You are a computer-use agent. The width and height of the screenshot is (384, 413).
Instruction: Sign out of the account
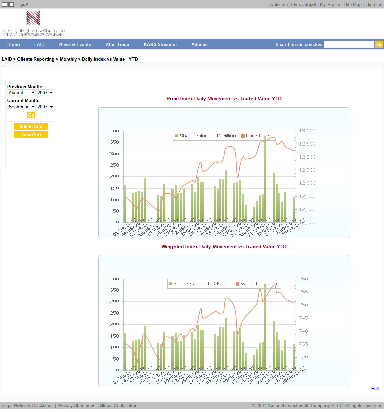pos(374,4)
